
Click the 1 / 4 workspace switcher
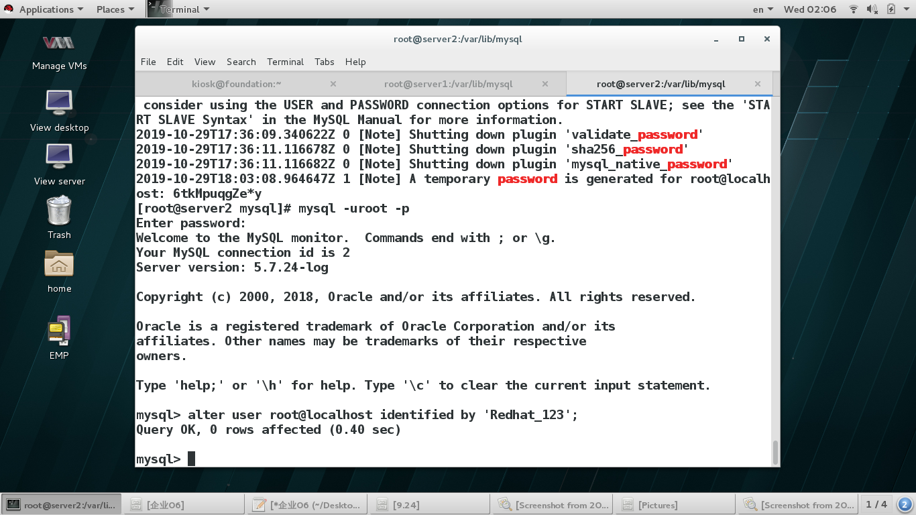(x=876, y=504)
